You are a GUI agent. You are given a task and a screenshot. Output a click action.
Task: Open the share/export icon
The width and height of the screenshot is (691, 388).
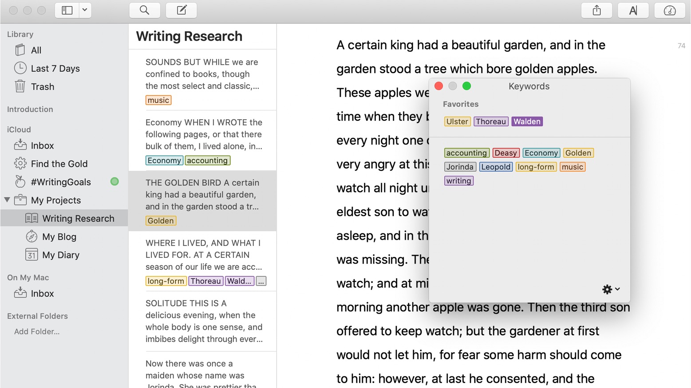pyautogui.click(x=597, y=10)
